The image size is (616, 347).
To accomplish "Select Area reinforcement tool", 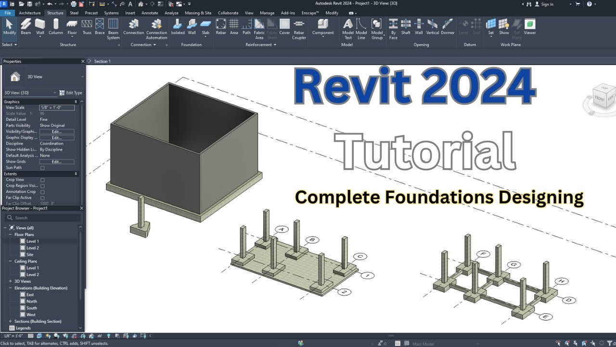I will (234, 27).
